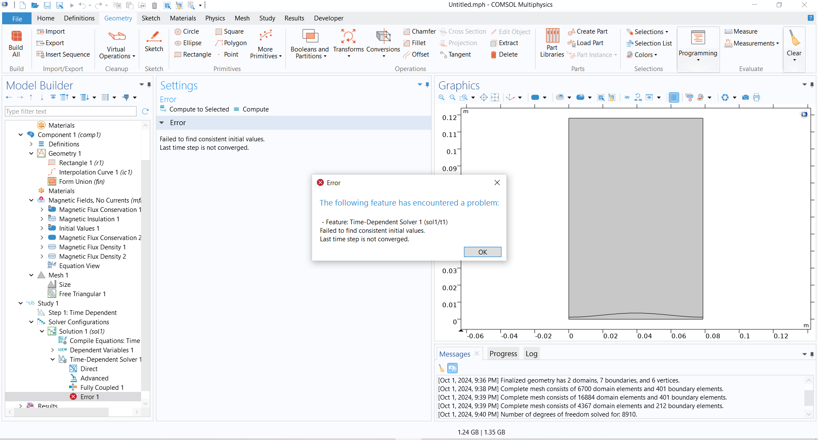The image size is (818, 440).
Task: Expand the Magnetic Flux Conservation 1 node
Action: pos(42,210)
